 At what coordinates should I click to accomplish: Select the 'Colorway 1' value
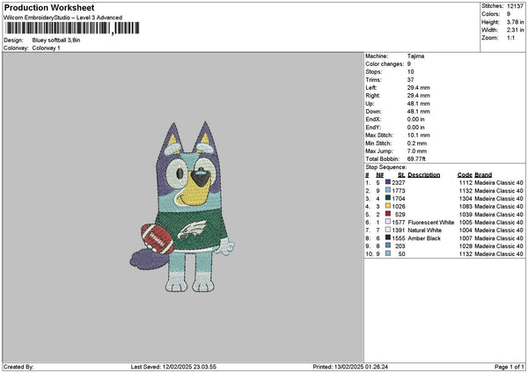46,48
